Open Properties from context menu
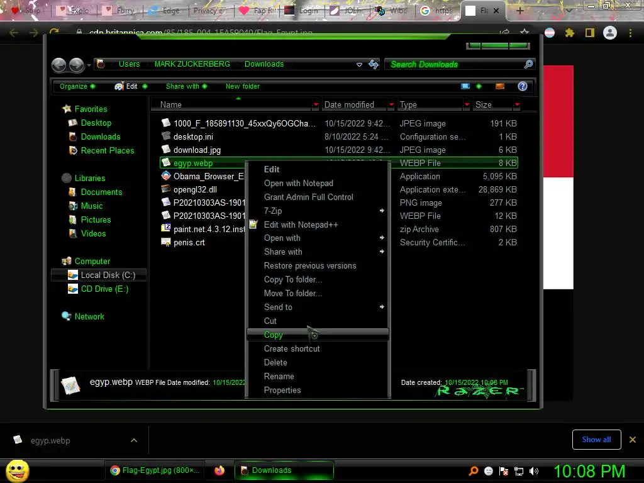Image resolution: width=644 pixels, height=483 pixels. (318, 390)
